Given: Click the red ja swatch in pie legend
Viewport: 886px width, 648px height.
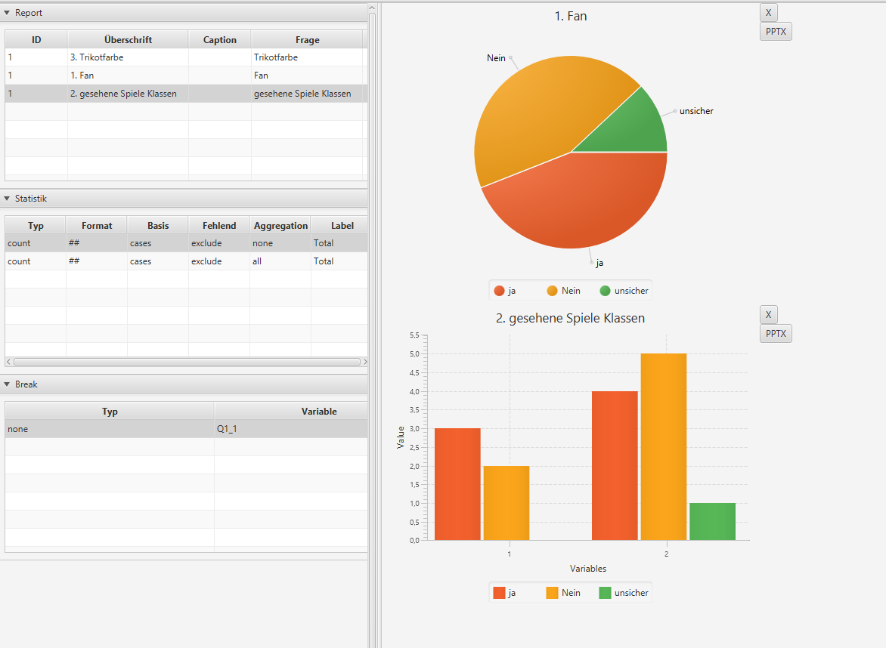Looking at the screenshot, I should point(499,291).
